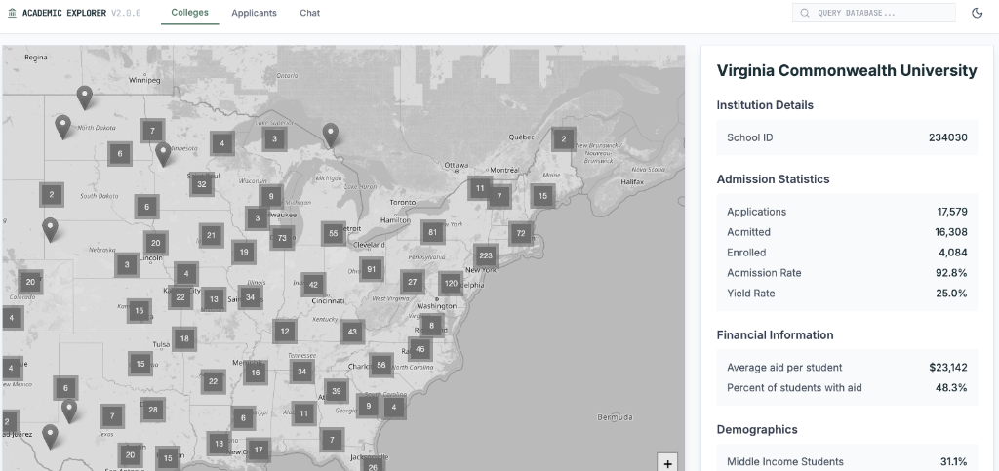Screen dimensions: 999x471
Task: Open the 18 cluster marker near Tulsa
Action: [x=184, y=338]
